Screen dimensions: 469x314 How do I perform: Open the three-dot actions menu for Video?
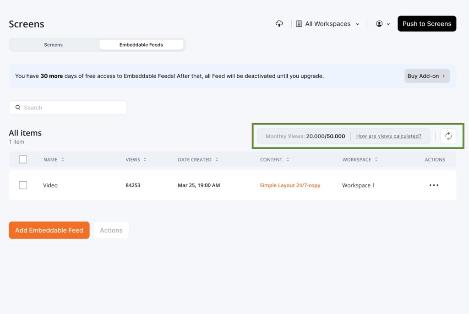[434, 185]
